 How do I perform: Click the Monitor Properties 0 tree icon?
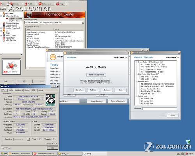point(4,28)
